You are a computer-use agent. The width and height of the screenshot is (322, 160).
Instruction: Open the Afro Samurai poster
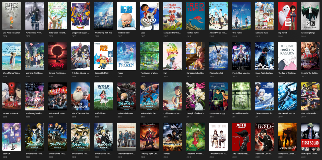click(241, 136)
